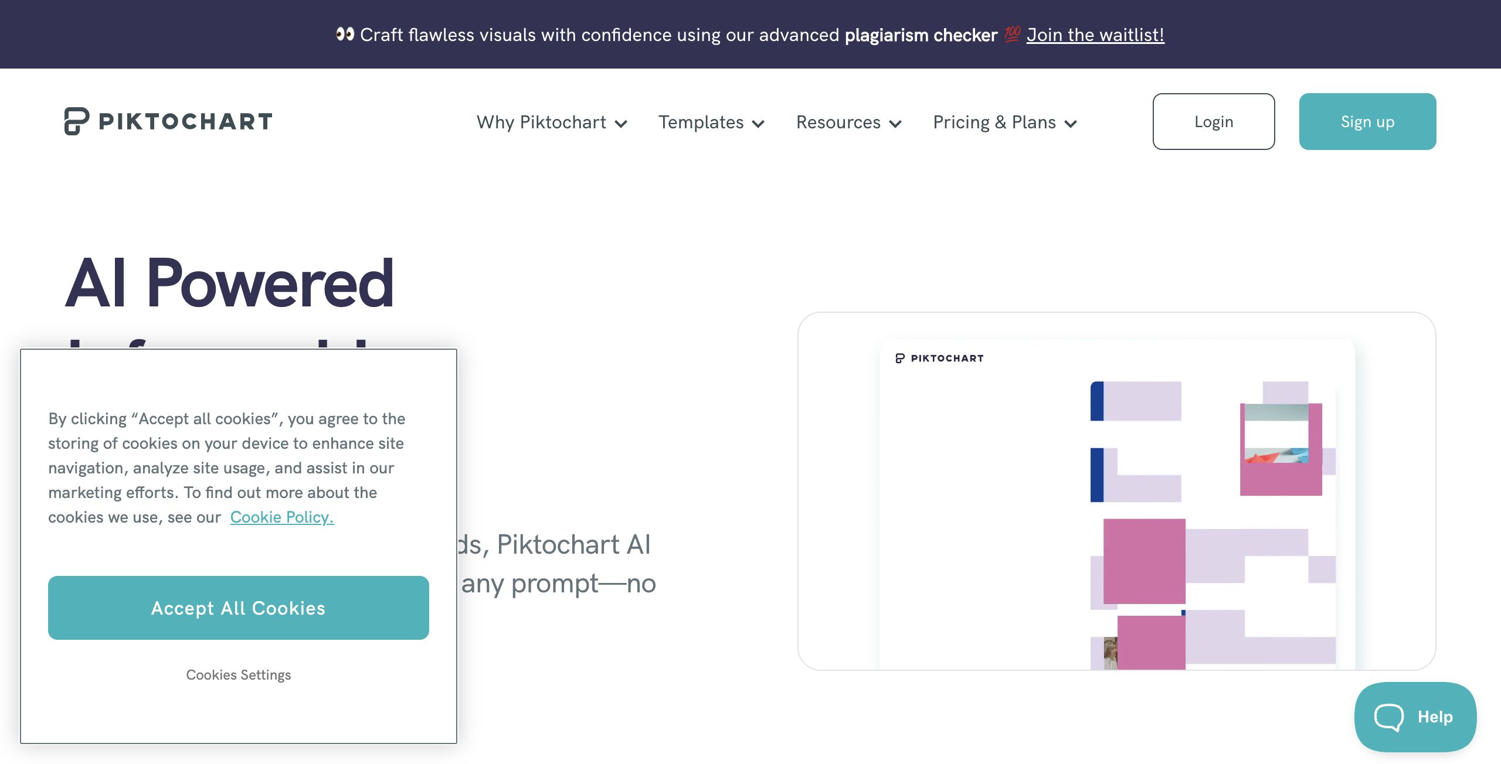The image size is (1501, 764).
Task: Click the speech bubble icon on the Help button
Action: pos(1388,717)
